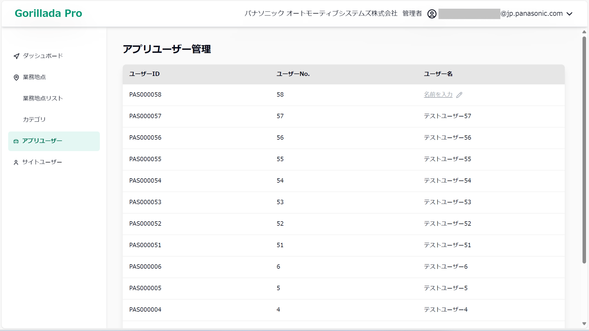Click user number 58 cell
The height and width of the screenshot is (331, 589).
tap(280, 94)
